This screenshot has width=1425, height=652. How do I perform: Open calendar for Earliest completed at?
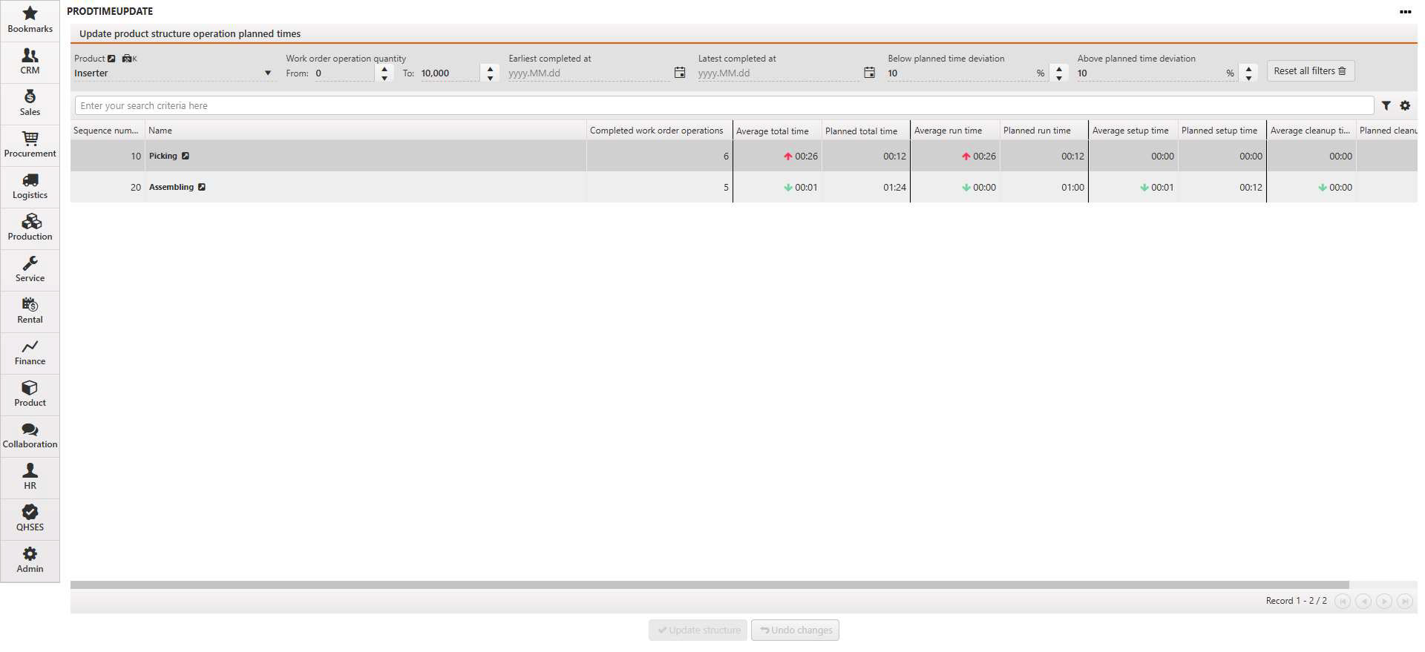point(679,73)
